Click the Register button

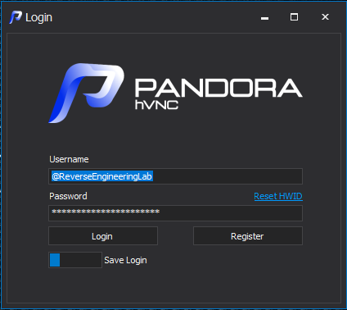pyautogui.click(x=248, y=235)
